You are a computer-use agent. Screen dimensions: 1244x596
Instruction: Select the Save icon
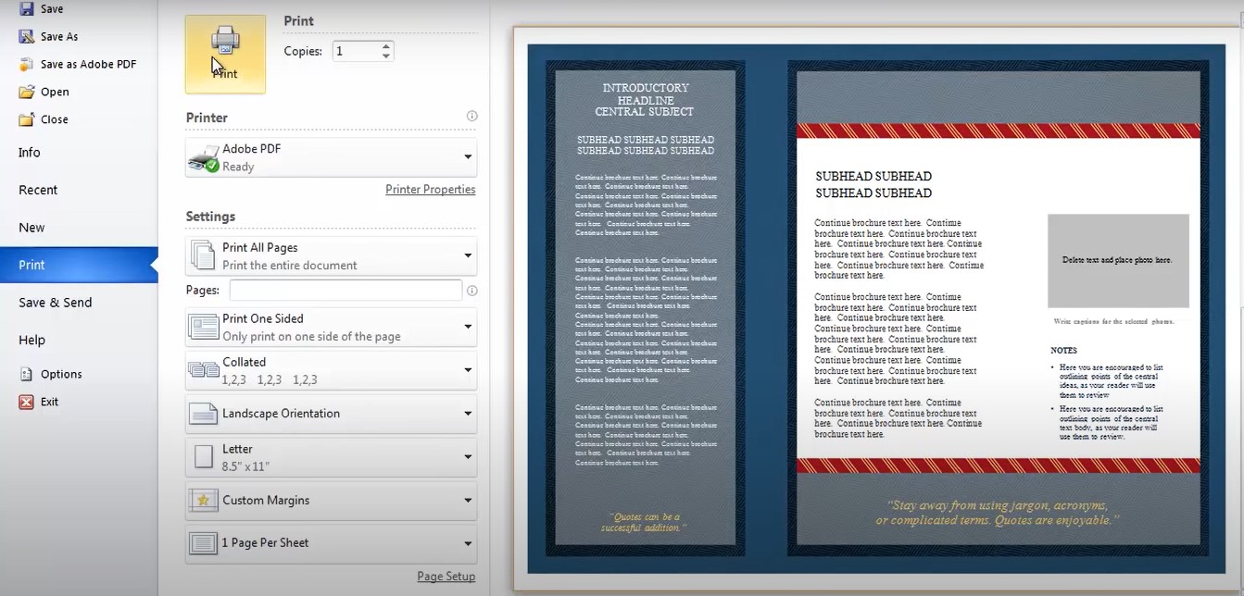pos(26,8)
